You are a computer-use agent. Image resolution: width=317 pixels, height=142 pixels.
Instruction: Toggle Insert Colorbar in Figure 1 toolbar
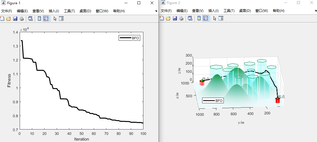point(39,18)
